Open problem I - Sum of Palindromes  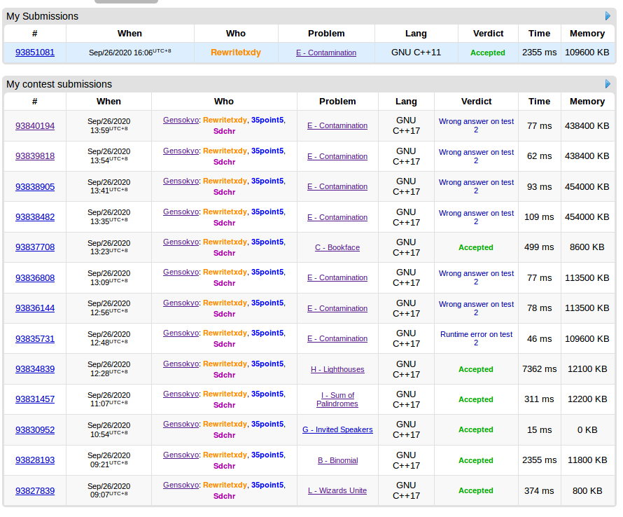pyautogui.click(x=337, y=399)
